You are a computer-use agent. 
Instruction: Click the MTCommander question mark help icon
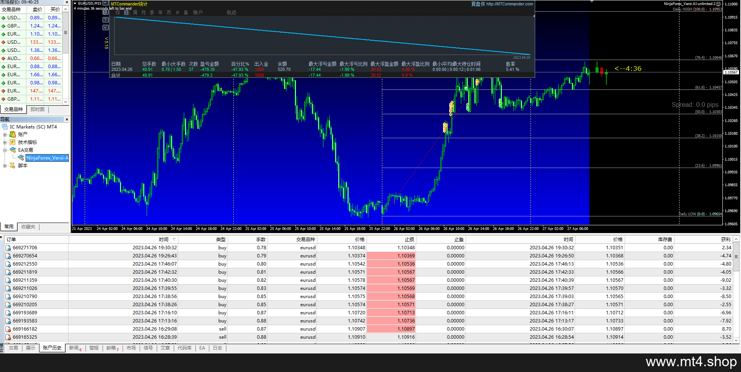(x=106, y=20)
